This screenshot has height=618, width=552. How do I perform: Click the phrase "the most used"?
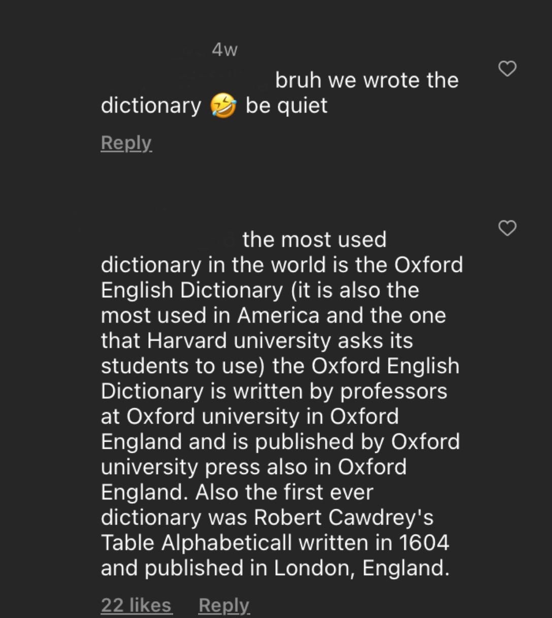click(314, 239)
